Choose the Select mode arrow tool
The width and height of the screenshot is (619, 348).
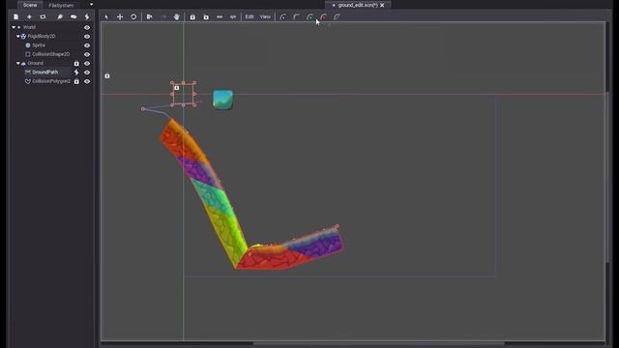[x=106, y=17]
